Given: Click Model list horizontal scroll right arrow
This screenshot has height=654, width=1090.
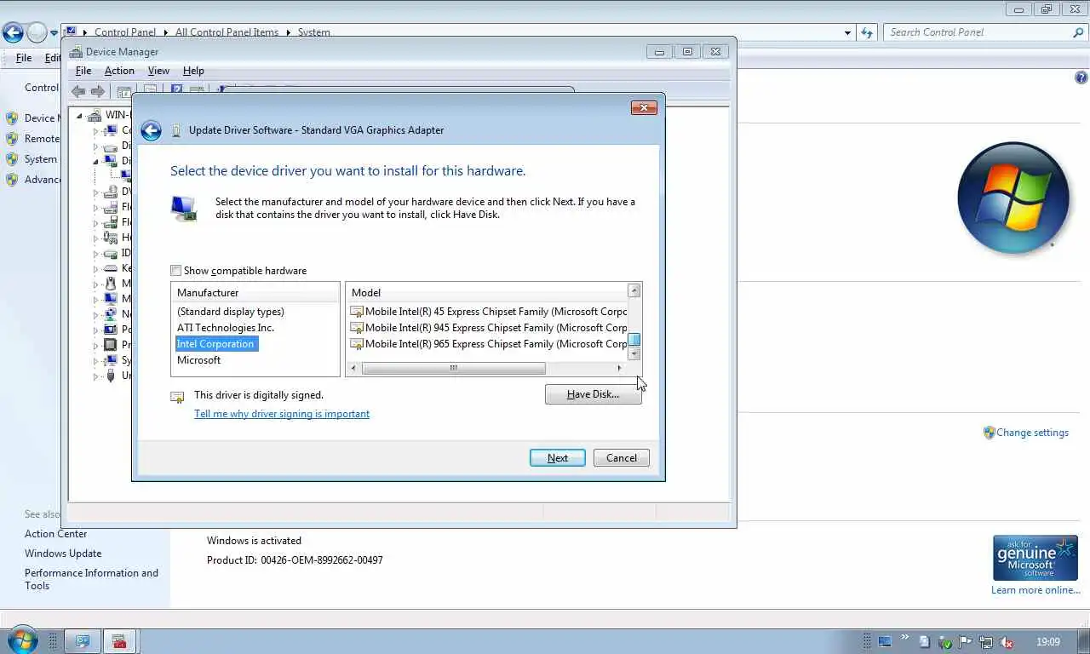Looking at the screenshot, I should point(620,369).
